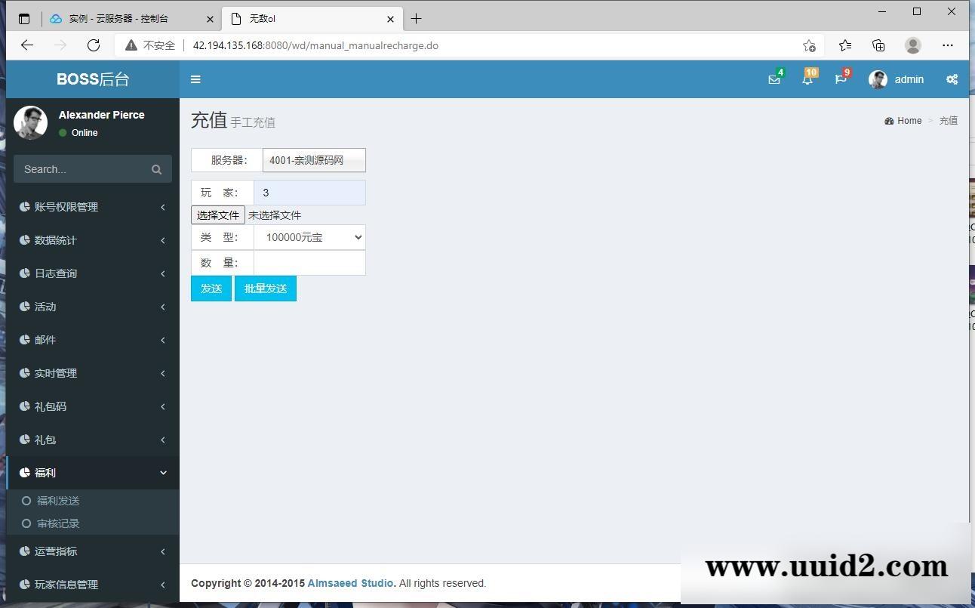
Task: Click the hamburger menu to collapse the sidebar
Action: click(x=195, y=79)
